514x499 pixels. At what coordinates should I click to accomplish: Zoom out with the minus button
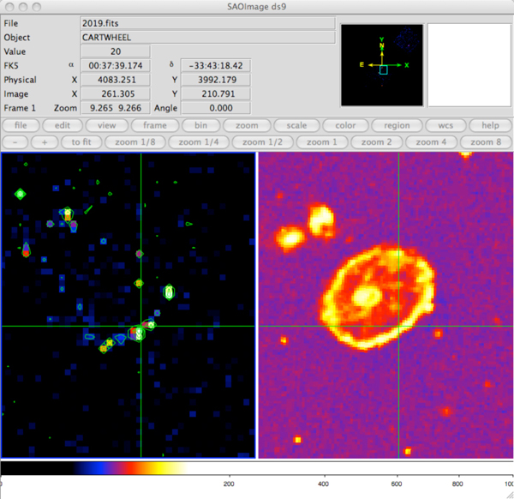15,142
